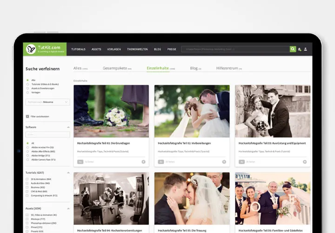
Task: Click the round icon on Teil 02 card
Action: pos(224,162)
